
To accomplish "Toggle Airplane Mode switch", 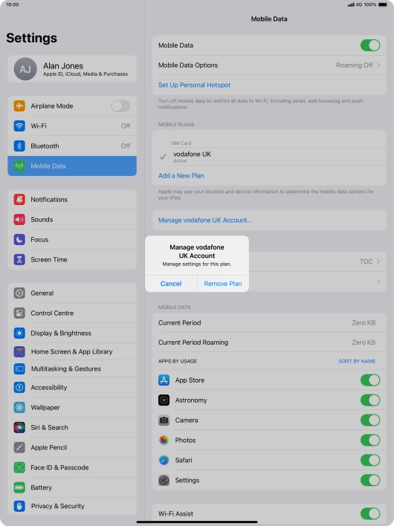I will (120, 106).
